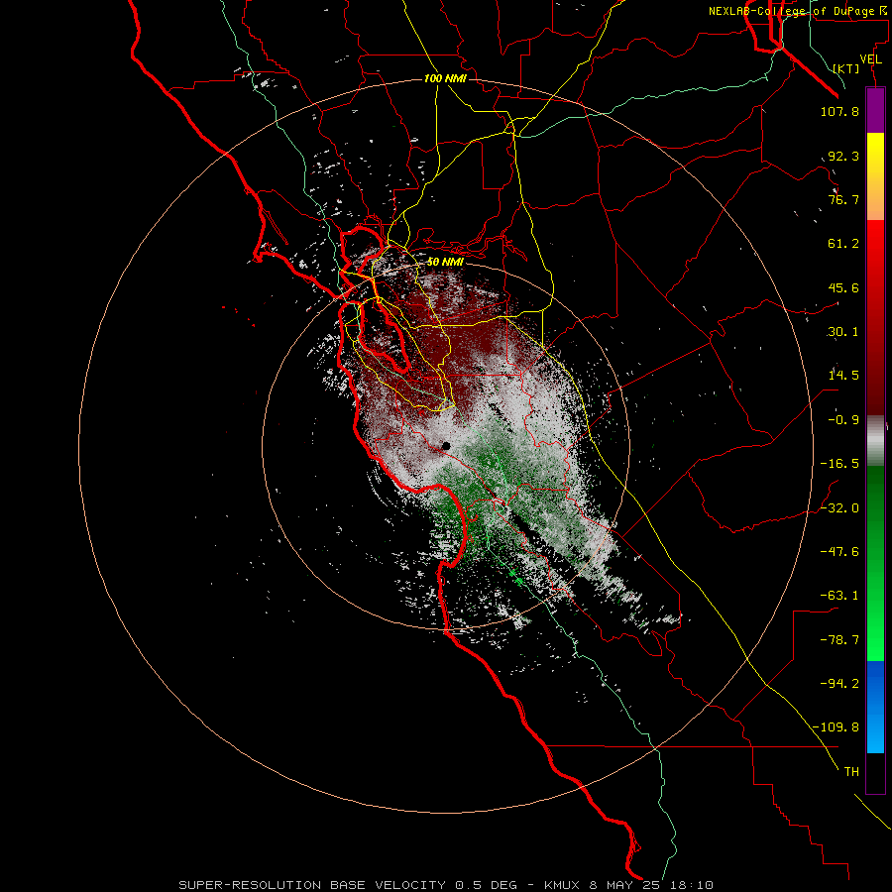Image resolution: width=892 pixels, height=892 pixels.
Task: Click the -47.6 velocity scale value
Action: (839, 552)
